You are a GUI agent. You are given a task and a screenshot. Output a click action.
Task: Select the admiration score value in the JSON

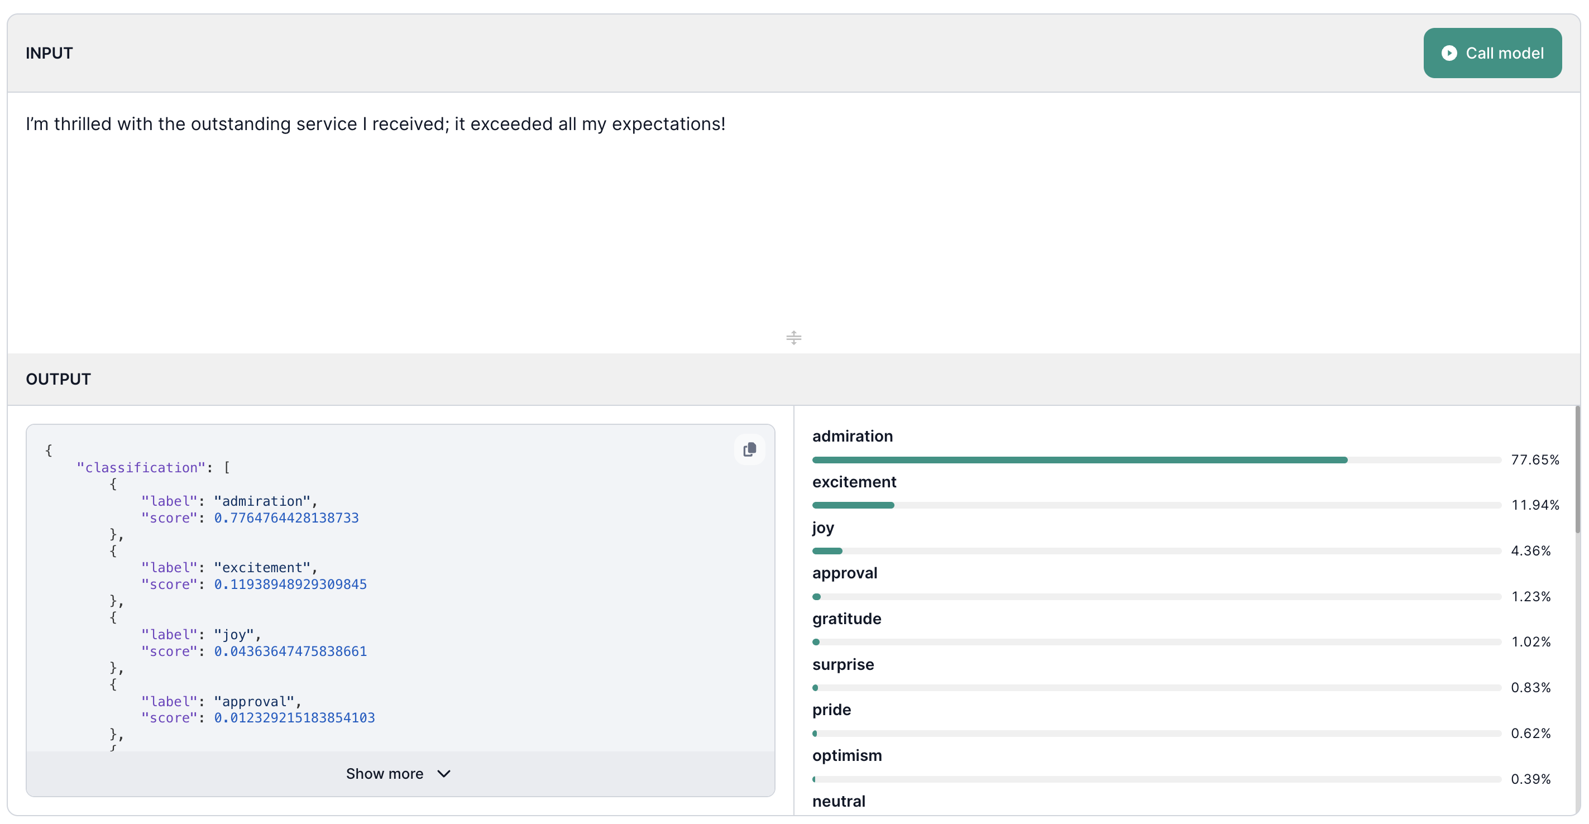click(286, 518)
